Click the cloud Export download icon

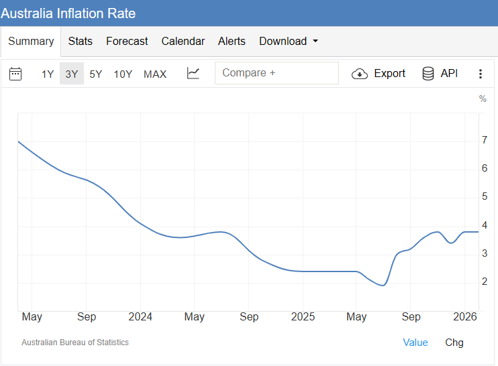360,74
